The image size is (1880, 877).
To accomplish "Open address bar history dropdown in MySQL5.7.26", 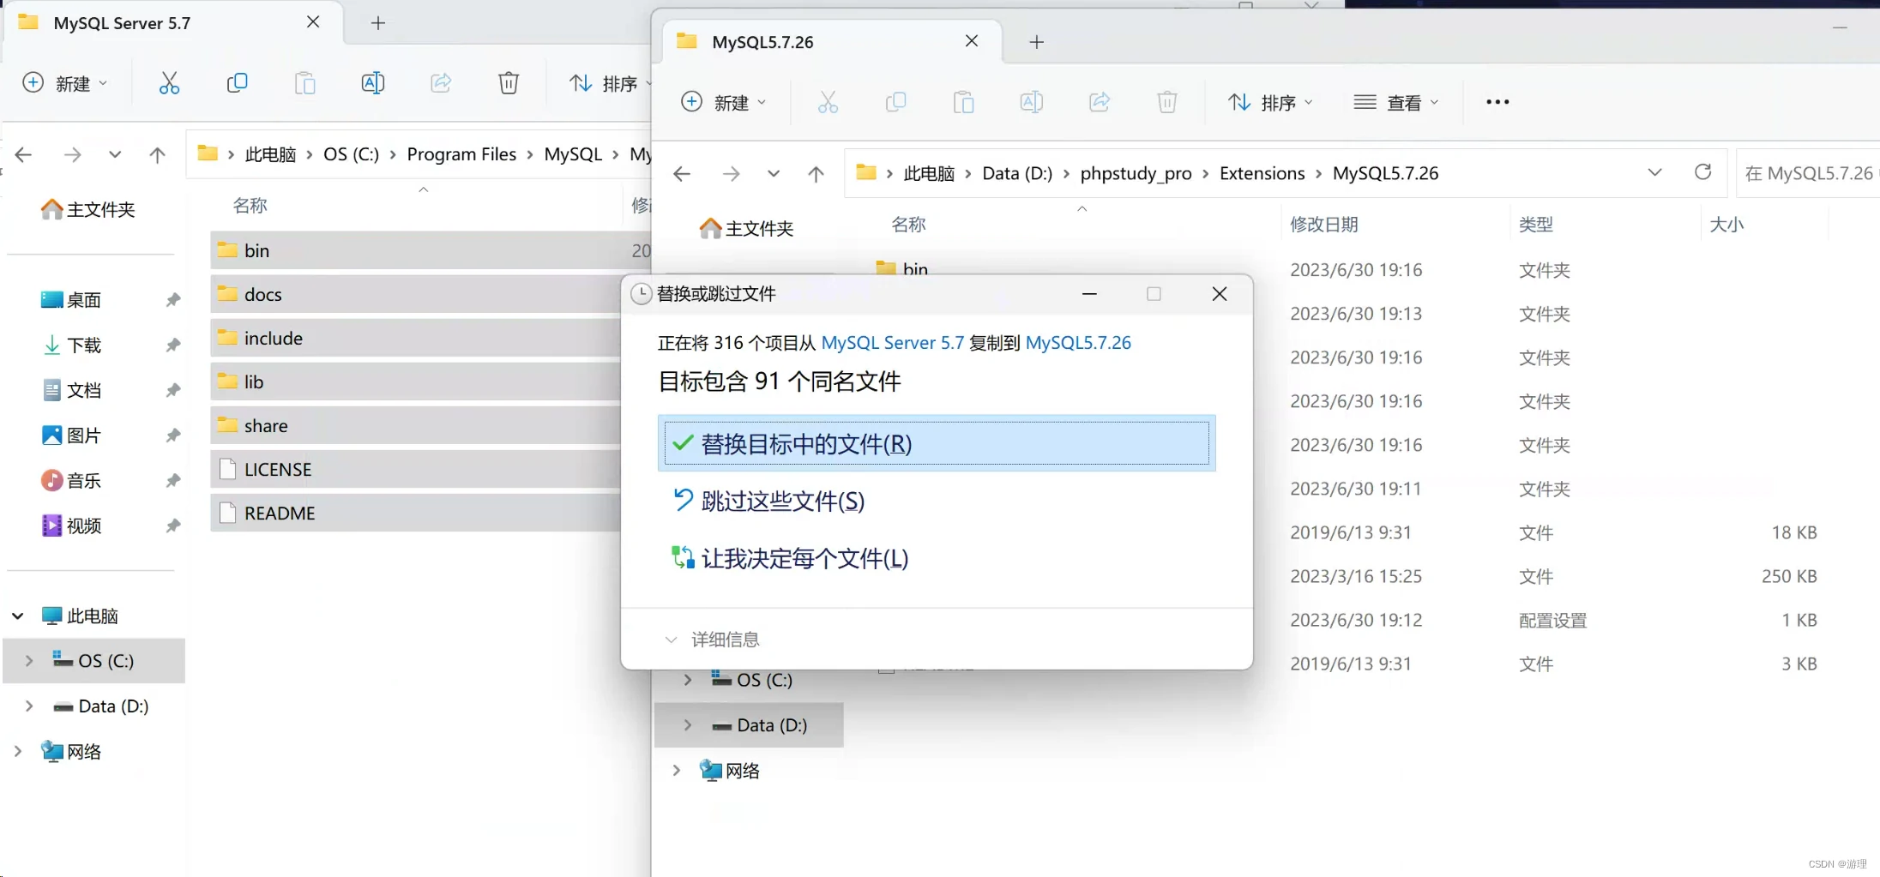I will [x=1655, y=172].
